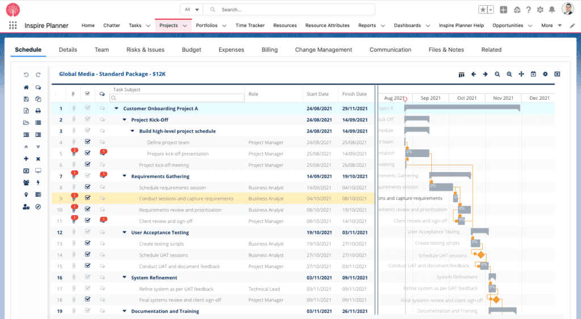The image size is (581, 319).
Task: Click the Finish Date column header
Action: coord(354,94)
